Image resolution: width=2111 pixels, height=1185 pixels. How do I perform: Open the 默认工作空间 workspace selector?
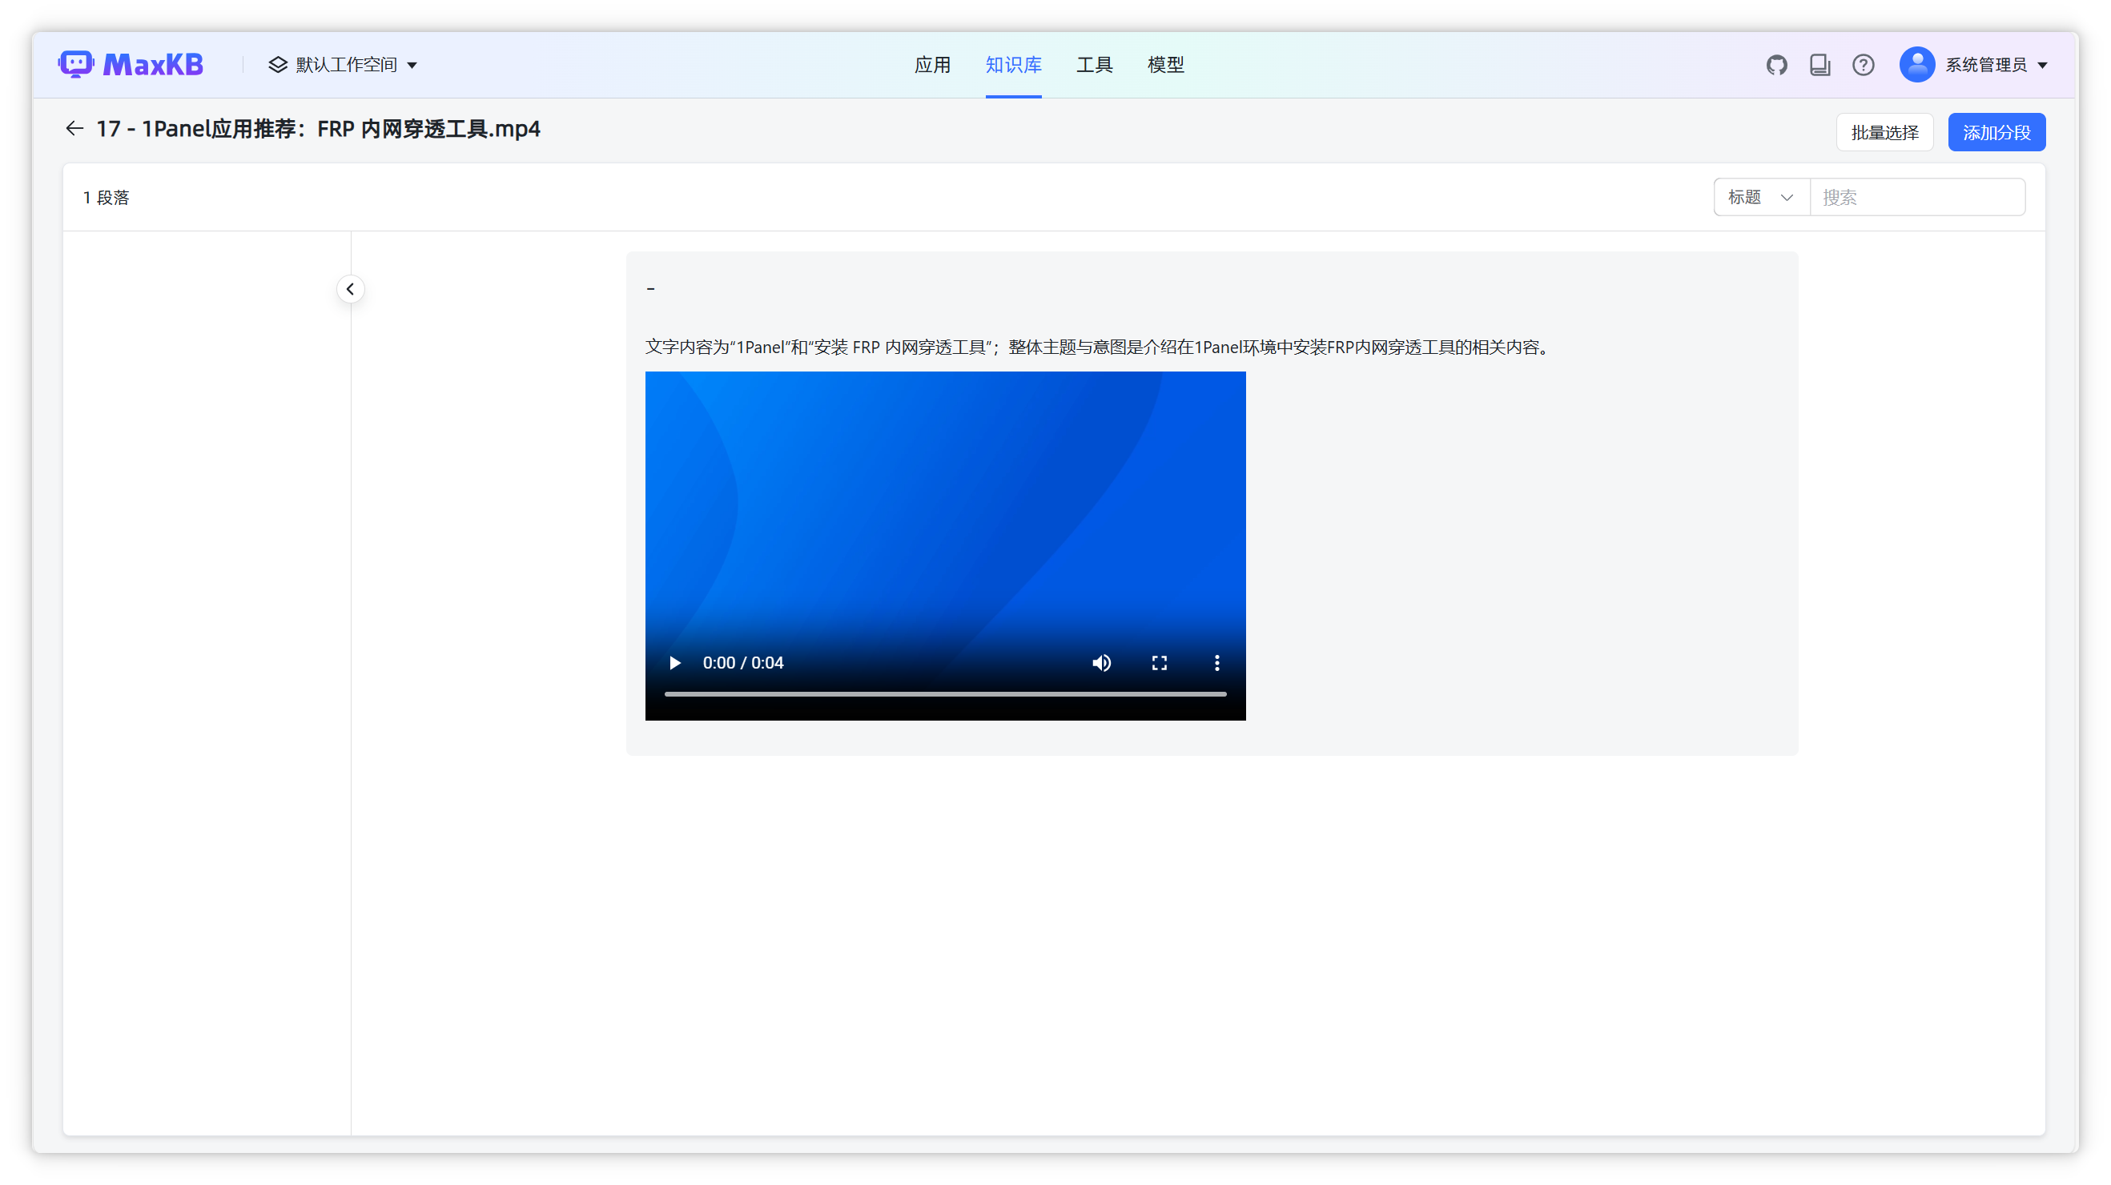345,64
